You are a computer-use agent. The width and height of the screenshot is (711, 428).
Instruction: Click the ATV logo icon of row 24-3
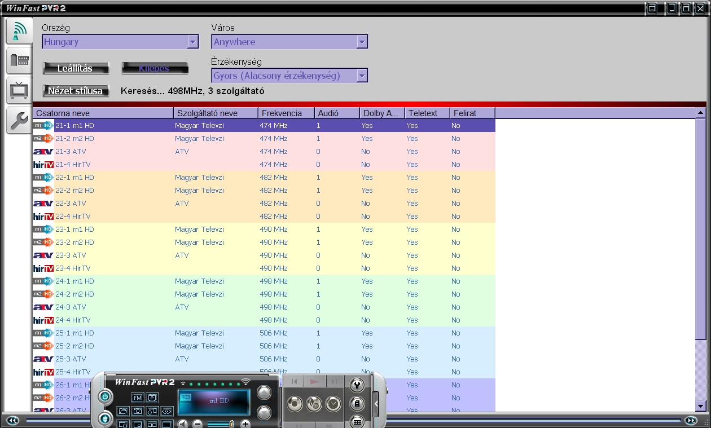(43, 307)
